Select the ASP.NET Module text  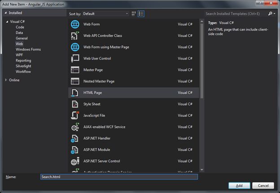click(96, 150)
